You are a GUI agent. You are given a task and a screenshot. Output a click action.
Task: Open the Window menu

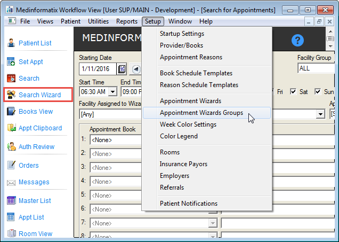tap(180, 21)
